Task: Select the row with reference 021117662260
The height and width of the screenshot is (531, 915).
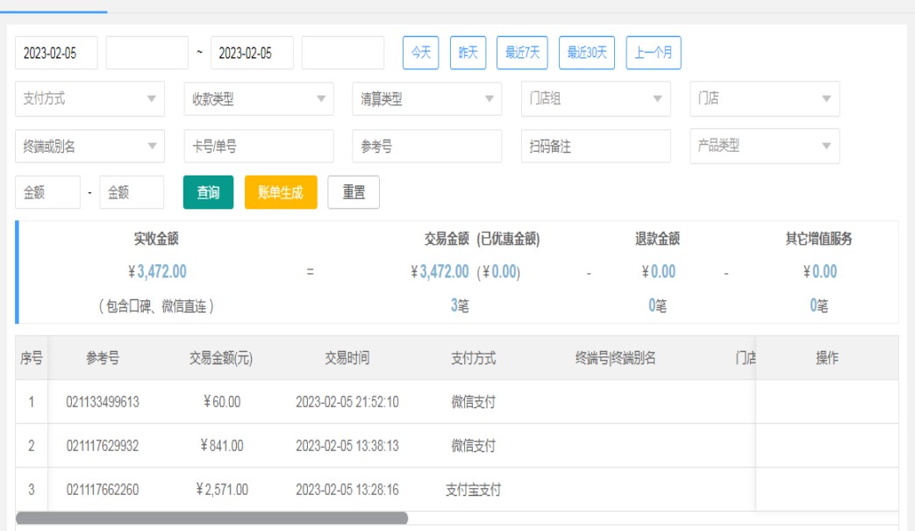Action: [x=102, y=490]
